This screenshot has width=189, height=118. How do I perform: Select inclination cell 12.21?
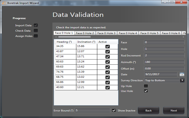coord(87,88)
